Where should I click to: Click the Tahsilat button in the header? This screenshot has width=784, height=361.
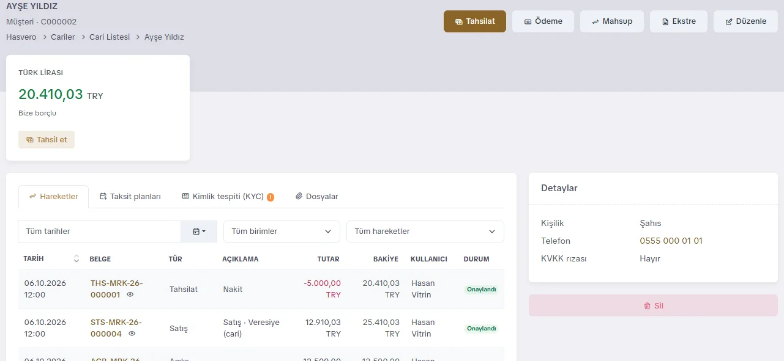(475, 21)
